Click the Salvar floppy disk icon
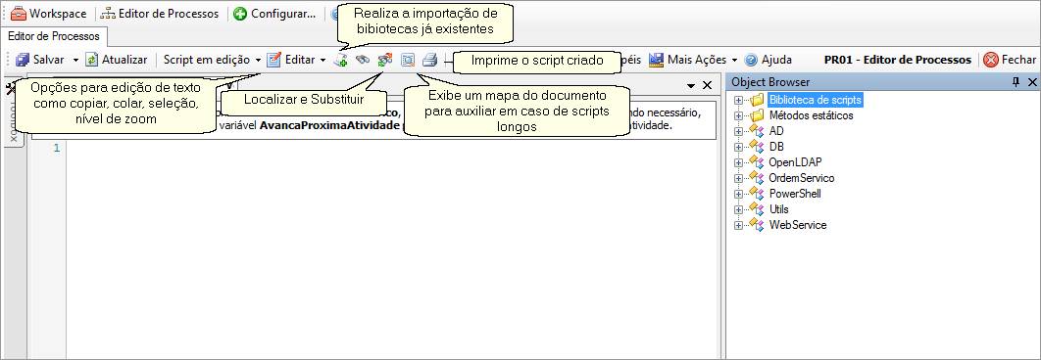This screenshot has width=1041, height=360. pos(23,60)
